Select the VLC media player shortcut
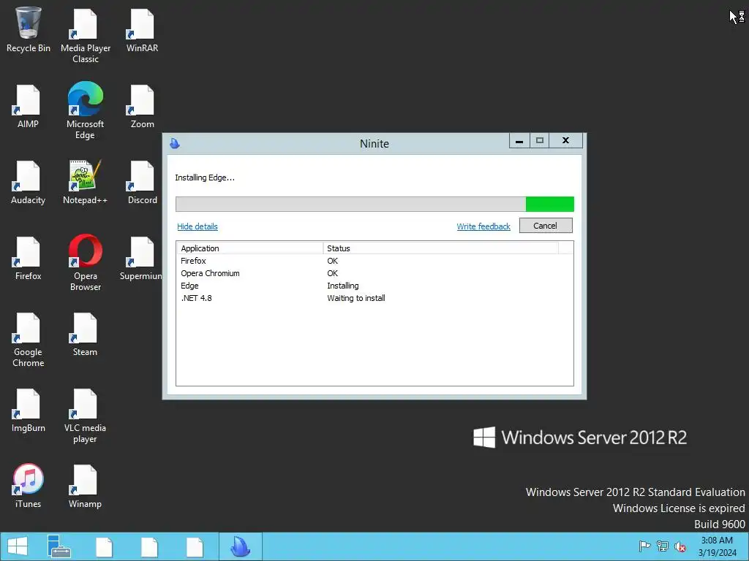 85,416
